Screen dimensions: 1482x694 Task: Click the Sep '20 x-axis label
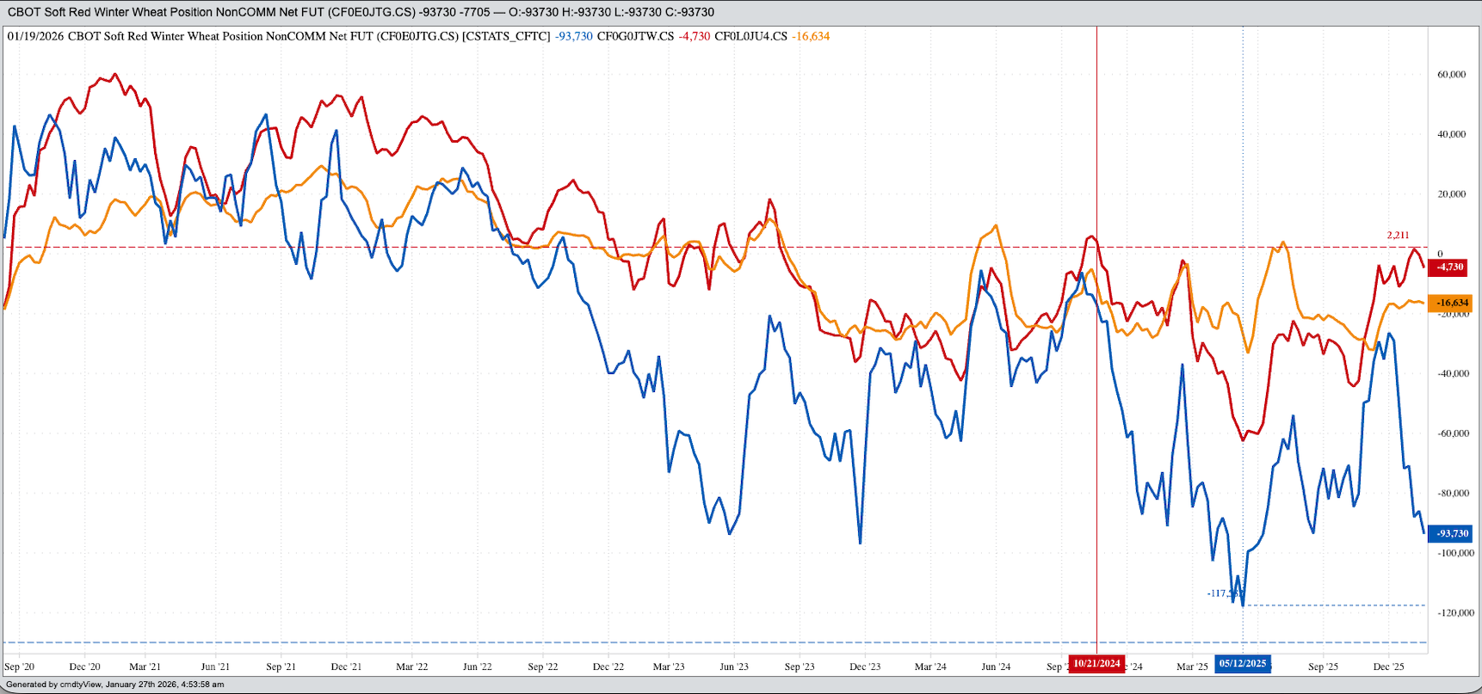click(x=19, y=666)
